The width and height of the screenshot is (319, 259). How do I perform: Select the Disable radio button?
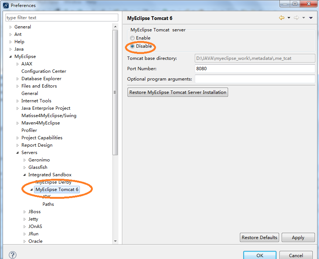pyautogui.click(x=132, y=45)
